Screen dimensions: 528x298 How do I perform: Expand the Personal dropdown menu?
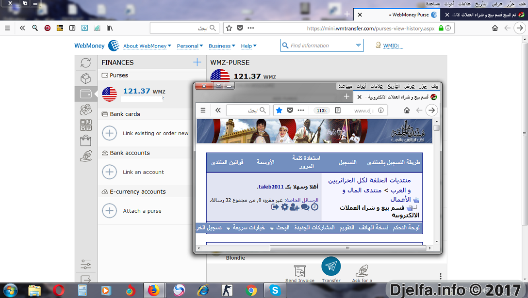[x=190, y=46]
